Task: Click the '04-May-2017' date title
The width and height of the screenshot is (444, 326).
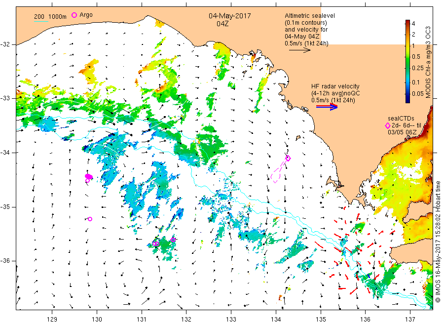Action: point(229,16)
